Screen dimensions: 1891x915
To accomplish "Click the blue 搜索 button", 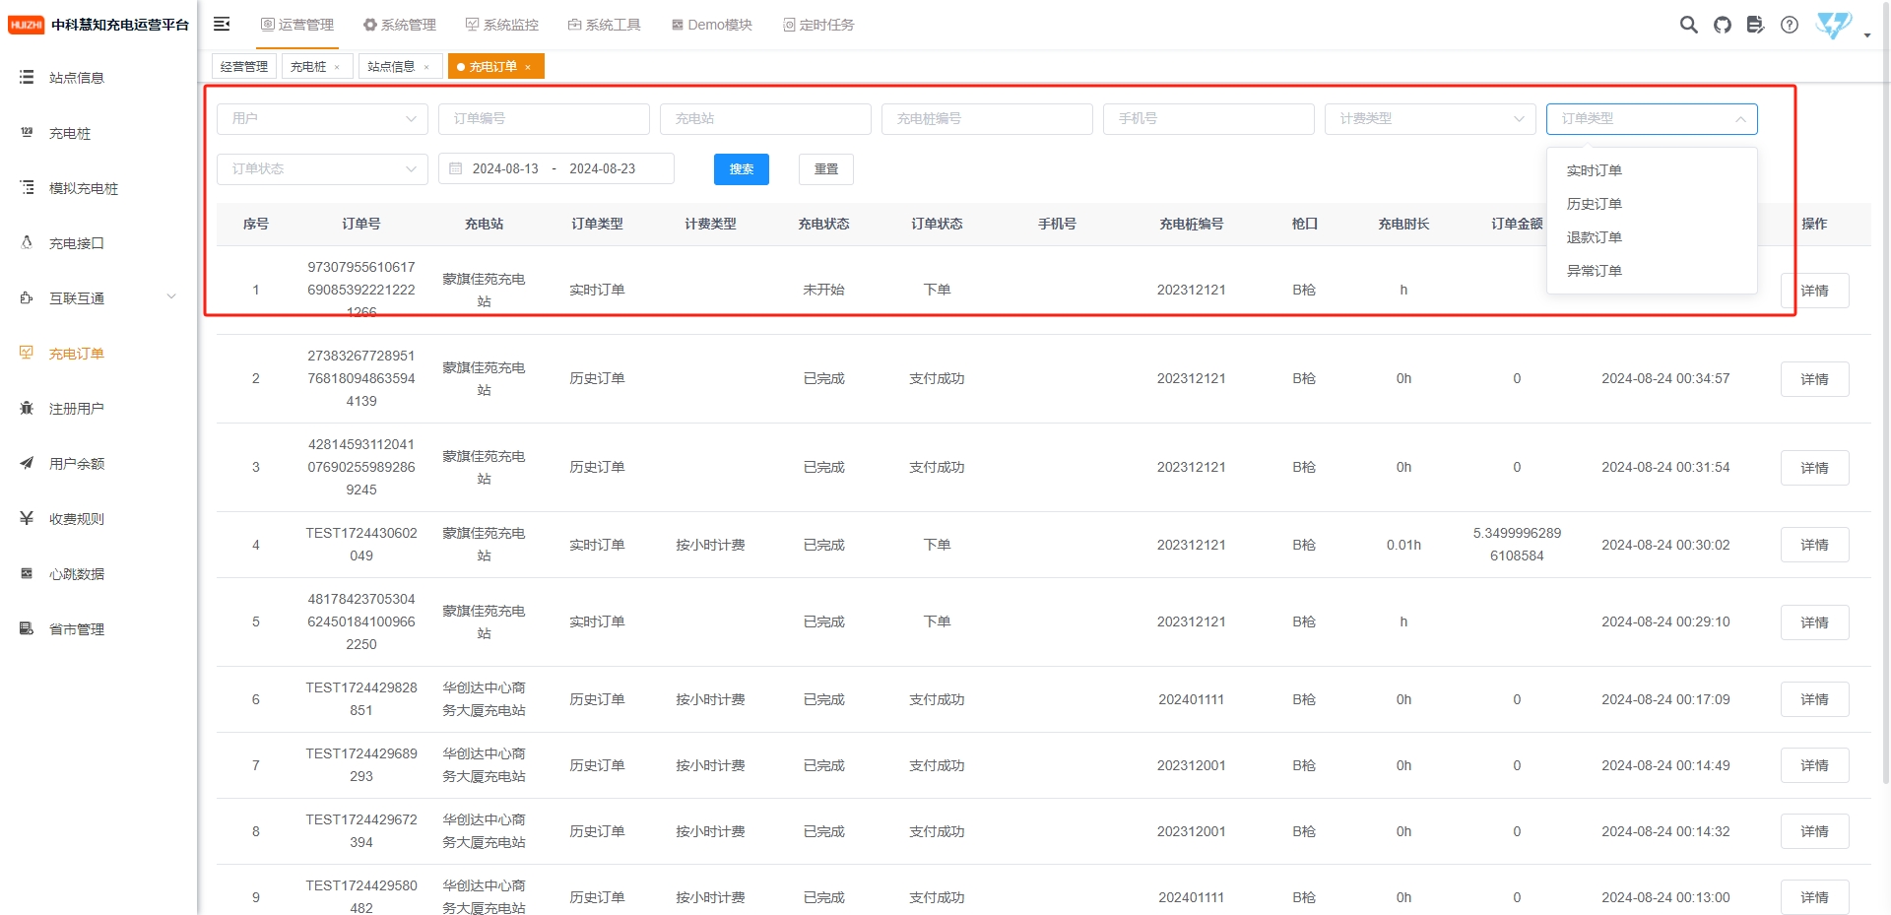I will click(x=741, y=169).
